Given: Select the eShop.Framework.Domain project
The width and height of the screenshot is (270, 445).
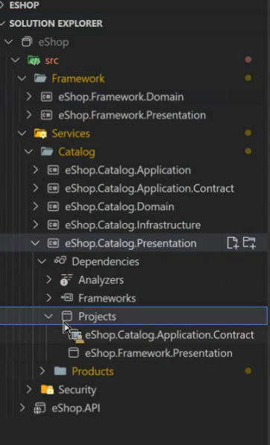Looking at the screenshot, I should (121, 97).
